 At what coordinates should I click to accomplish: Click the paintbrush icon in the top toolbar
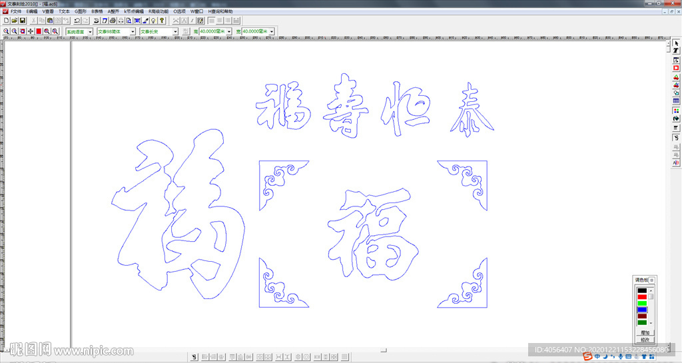pyautogui.click(x=145, y=21)
